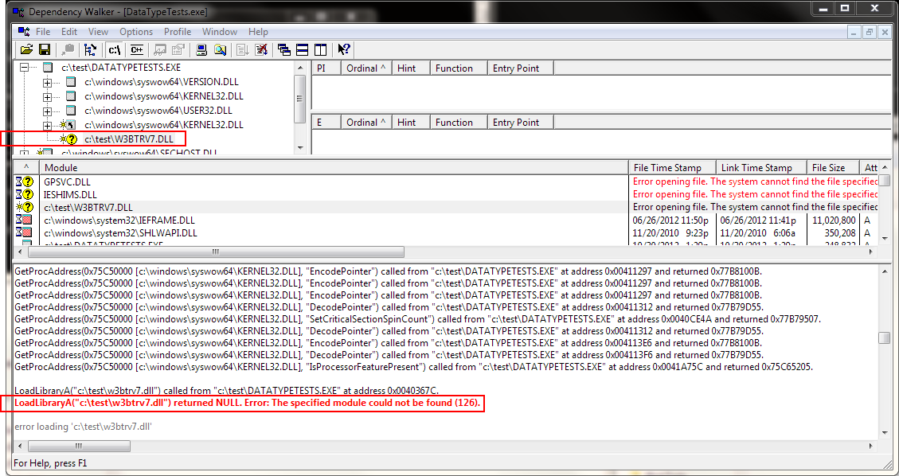Expand the USER32.DLL tree node
899x476 pixels.
(x=48, y=111)
